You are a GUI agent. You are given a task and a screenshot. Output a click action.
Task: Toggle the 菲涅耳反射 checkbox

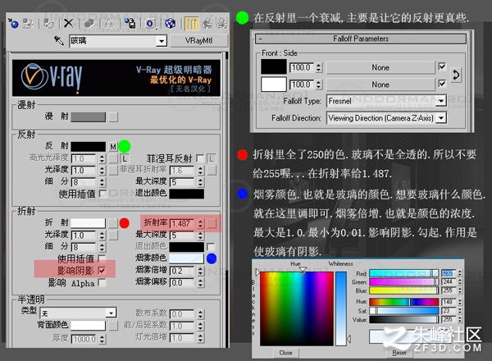200,158
